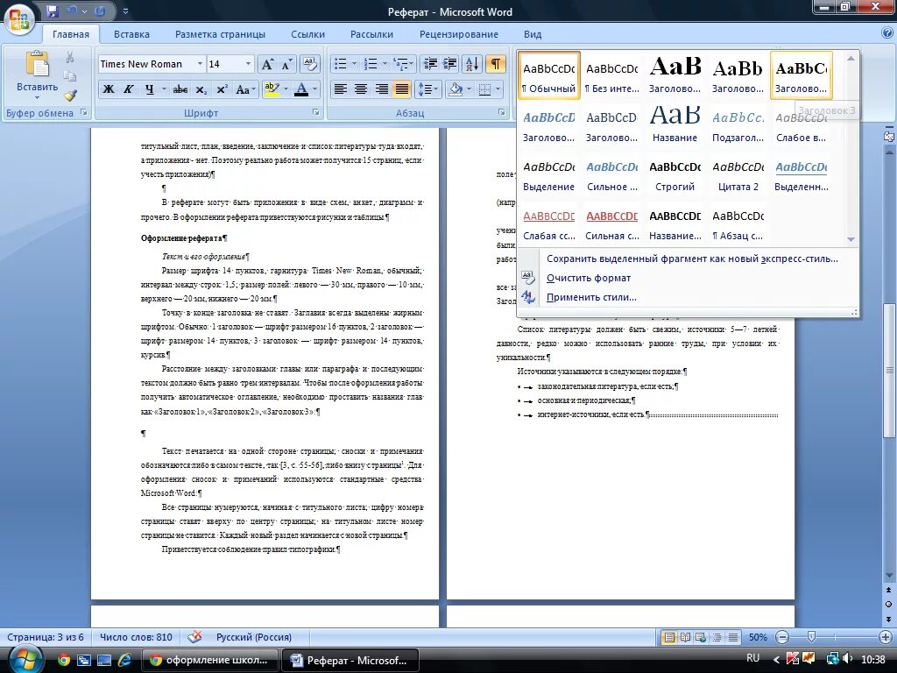Viewport: 897px width, 673px height.
Task: Expand numbering list dropdown
Action: [x=385, y=64]
